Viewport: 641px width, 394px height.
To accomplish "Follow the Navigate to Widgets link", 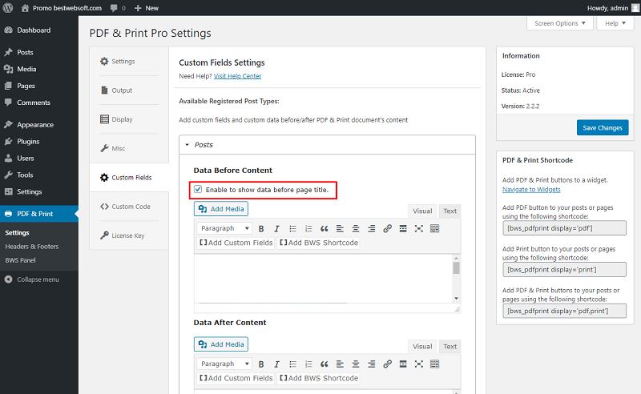I will pos(531,190).
